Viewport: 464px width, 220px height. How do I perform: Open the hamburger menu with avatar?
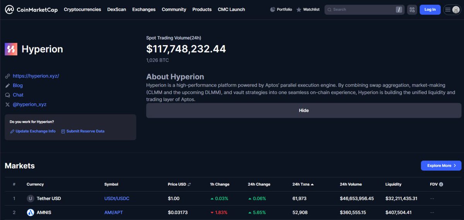click(452, 10)
